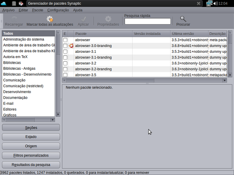Select the Editores category
This screenshot has width=234, height=175.
(x=28, y=109)
